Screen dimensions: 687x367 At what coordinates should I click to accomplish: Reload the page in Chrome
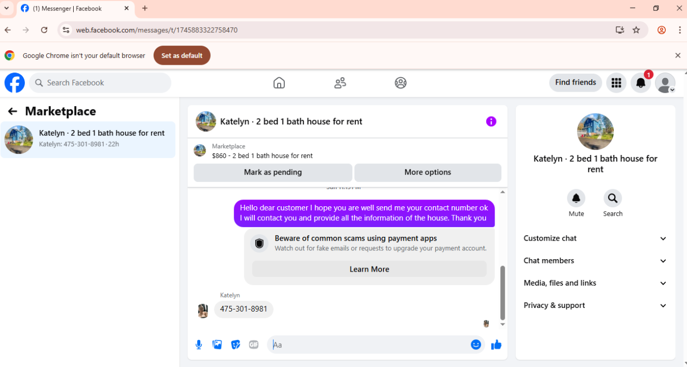44,30
